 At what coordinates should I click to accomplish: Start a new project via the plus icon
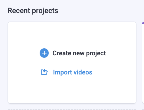pyautogui.click(x=44, y=53)
